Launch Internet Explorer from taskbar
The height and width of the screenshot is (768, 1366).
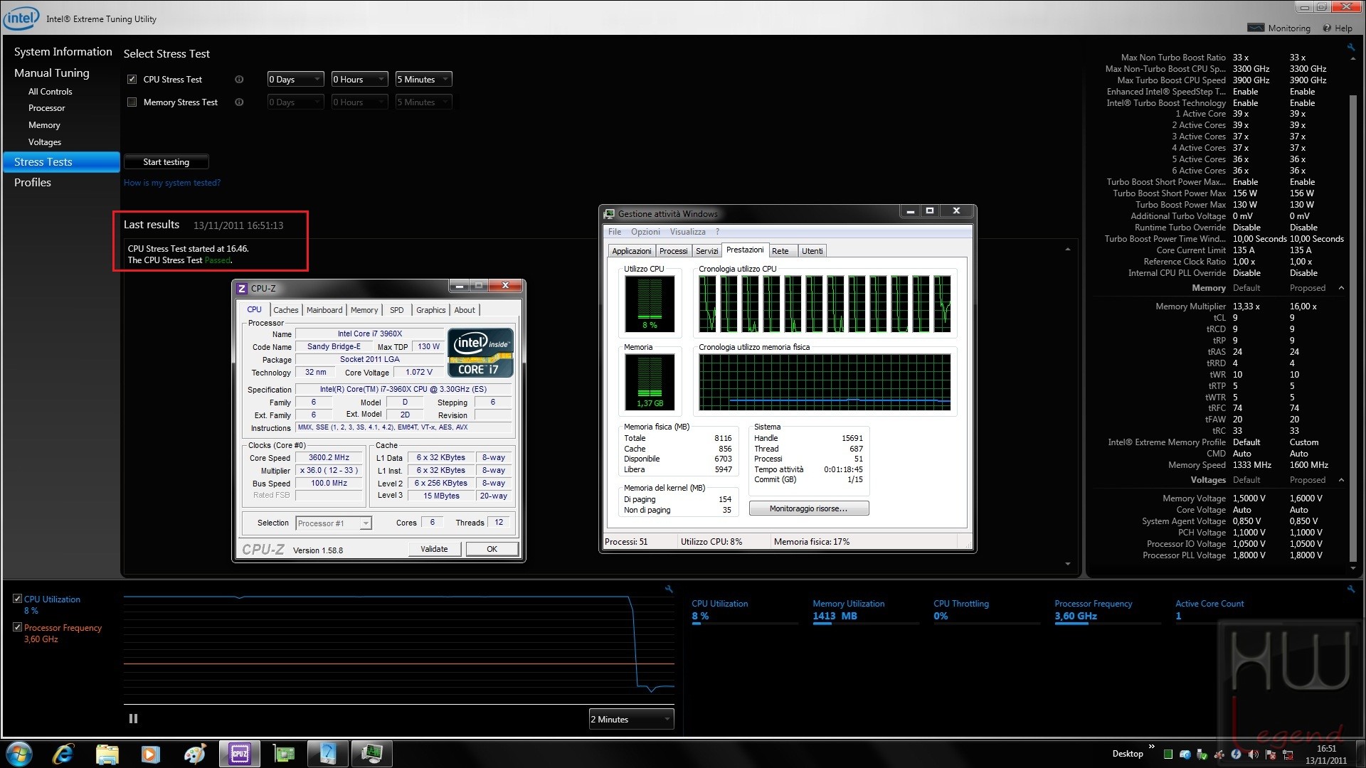63,754
